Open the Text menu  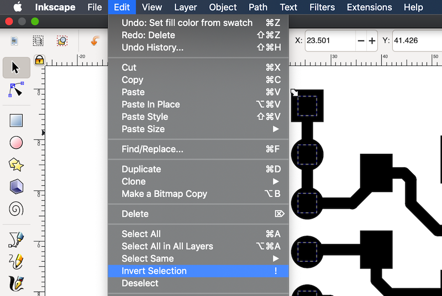coord(288,7)
